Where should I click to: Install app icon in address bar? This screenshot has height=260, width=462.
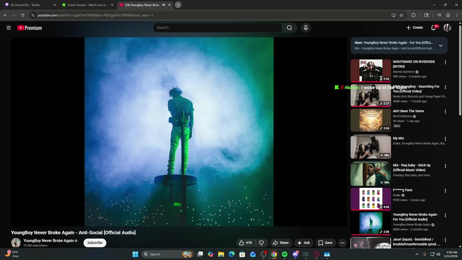[393, 15]
